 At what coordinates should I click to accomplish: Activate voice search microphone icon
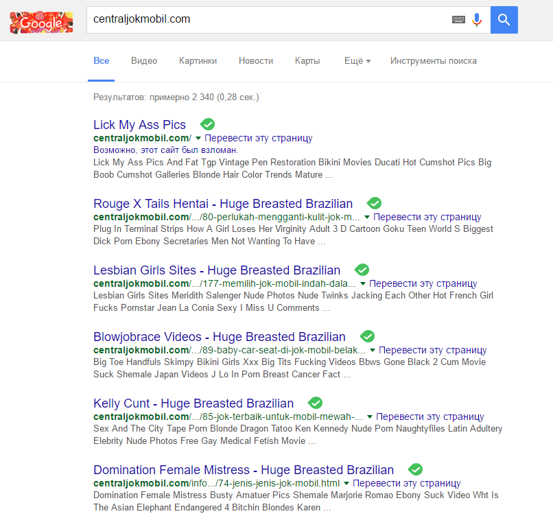point(477,20)
